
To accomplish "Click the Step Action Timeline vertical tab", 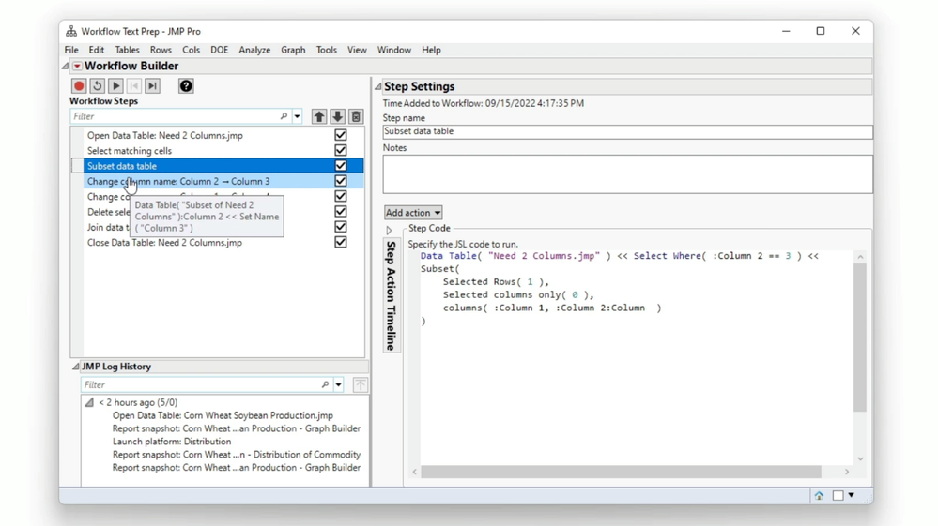I will coord(392,295).
